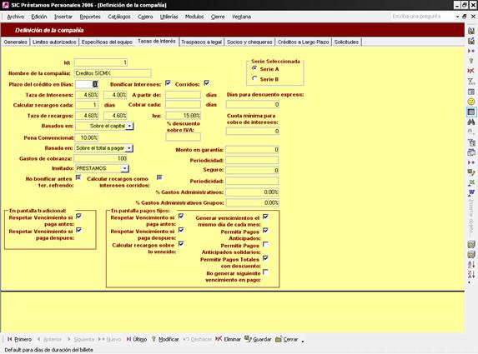Open the Invitado PRESTAMOS dropdown
Viewport: 478px width, 354px height.
click(x=125, y=168)
